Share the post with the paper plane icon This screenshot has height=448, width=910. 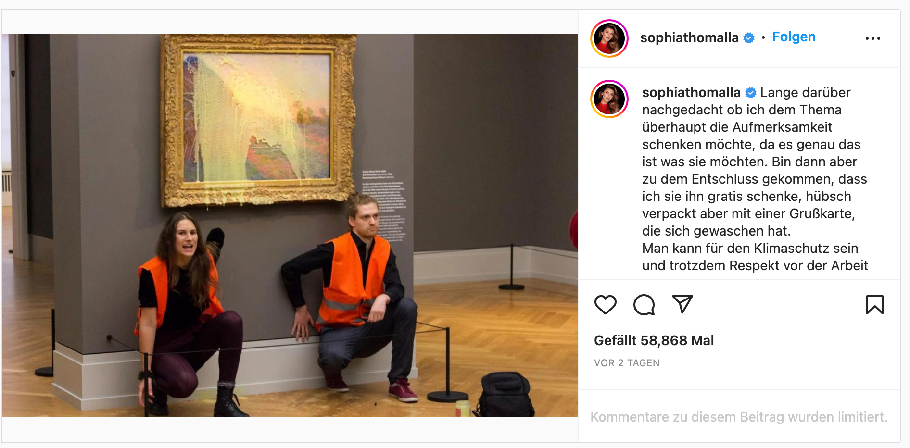click(x=682, y=304)
